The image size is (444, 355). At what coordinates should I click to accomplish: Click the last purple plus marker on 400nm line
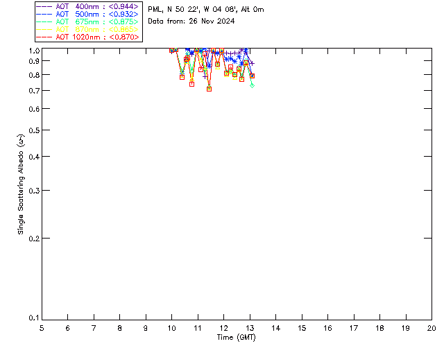tap(252, 63)
